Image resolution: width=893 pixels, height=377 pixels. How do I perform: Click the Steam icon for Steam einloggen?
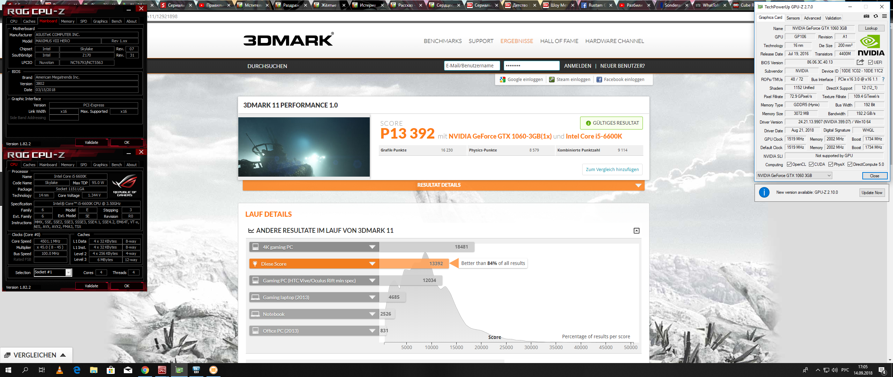pos(552,80)
